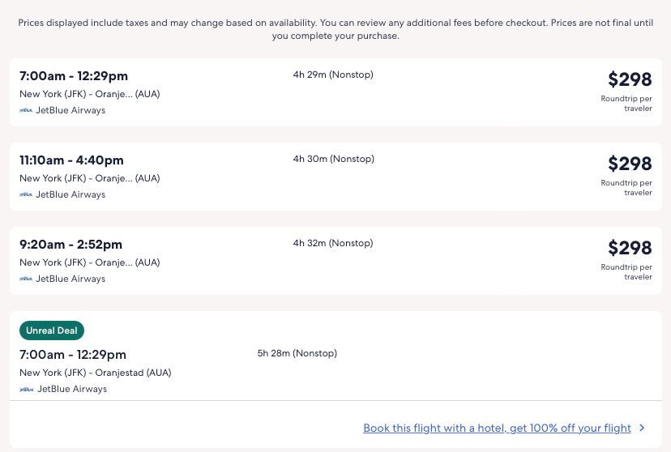Viewport: 671px width, 452px height.
Task: Select the 7:00am flight lasting 4h 29m
Action: (74, 76)
